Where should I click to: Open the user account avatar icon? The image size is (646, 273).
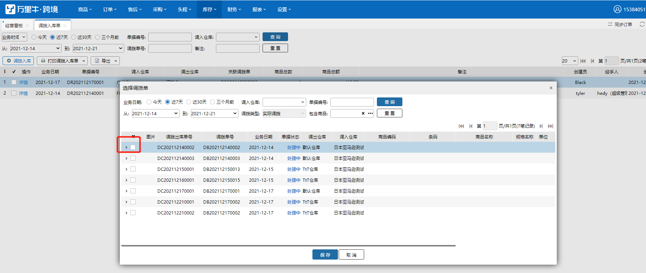tap(617, 9)
